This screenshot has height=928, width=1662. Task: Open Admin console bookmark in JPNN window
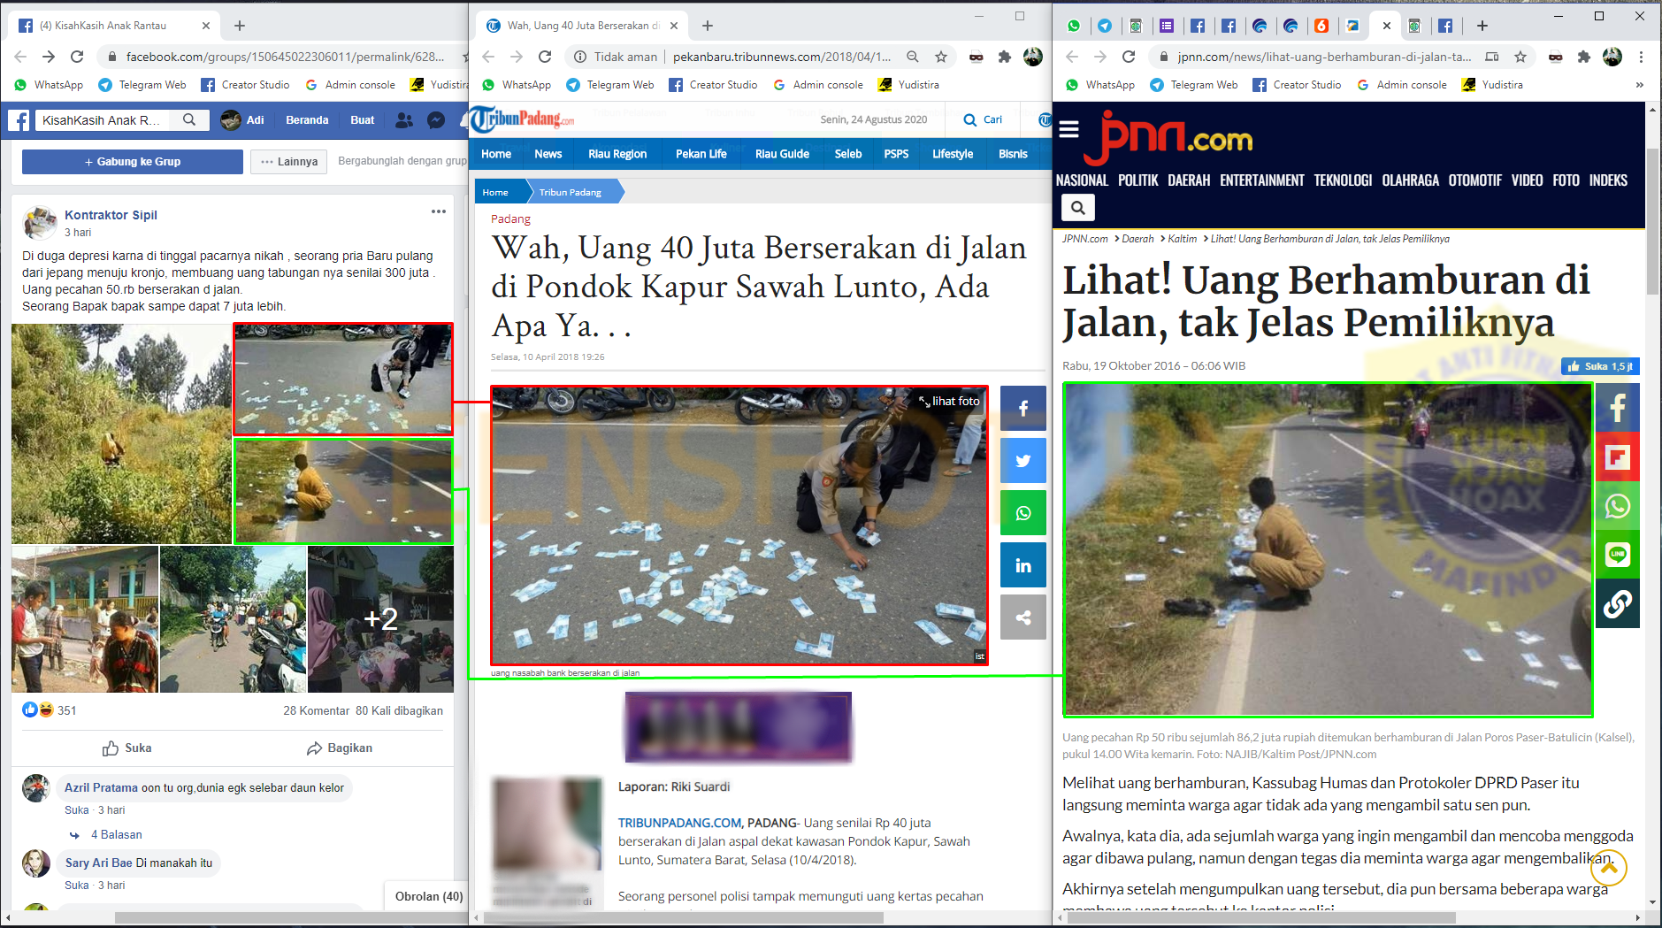(x=1401, y=85)
